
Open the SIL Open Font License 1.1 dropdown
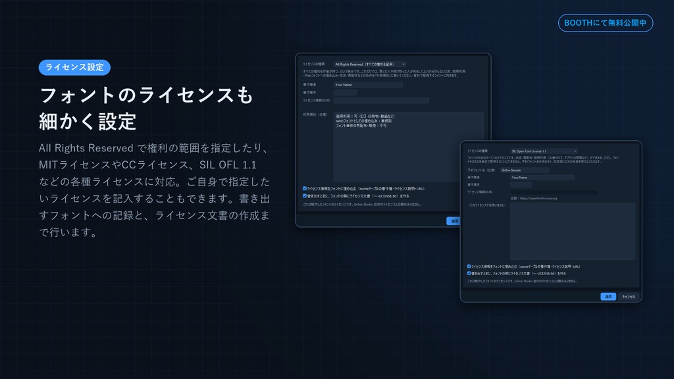543,151
